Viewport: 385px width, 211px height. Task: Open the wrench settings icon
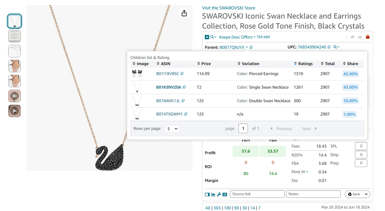pyautogui.click(x=219, y=194)
